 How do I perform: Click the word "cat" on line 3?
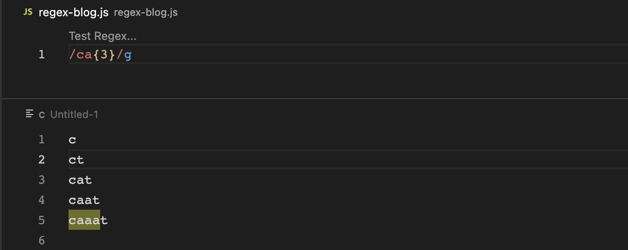(80, 180)
